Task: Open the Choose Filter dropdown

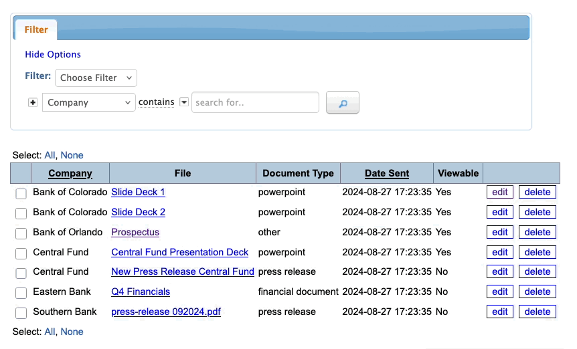Action: [x=96, y=78]
